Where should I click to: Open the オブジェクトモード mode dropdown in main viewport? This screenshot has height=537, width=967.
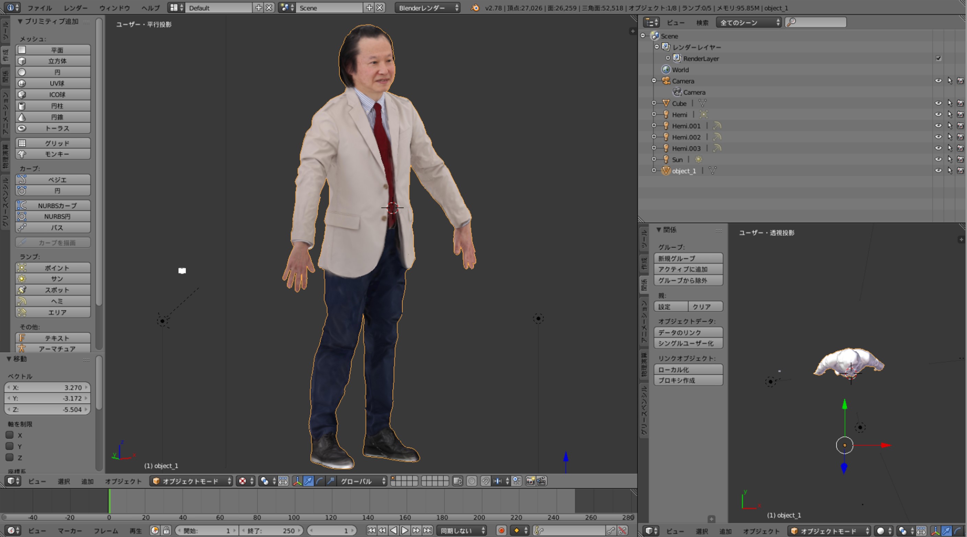pos(191,481)
